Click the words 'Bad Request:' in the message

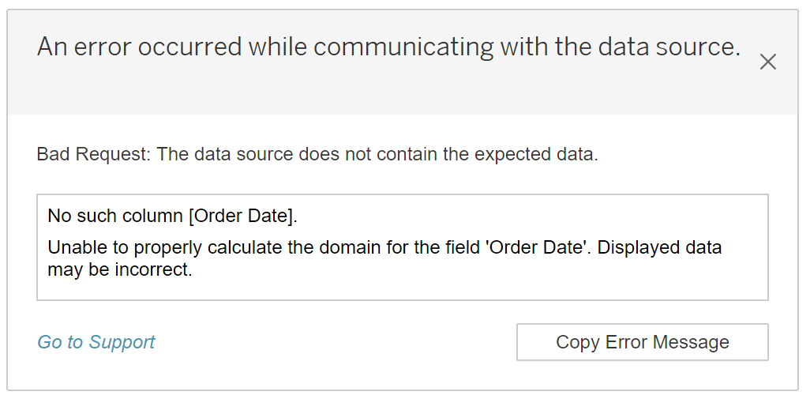[x=93, y=154]
